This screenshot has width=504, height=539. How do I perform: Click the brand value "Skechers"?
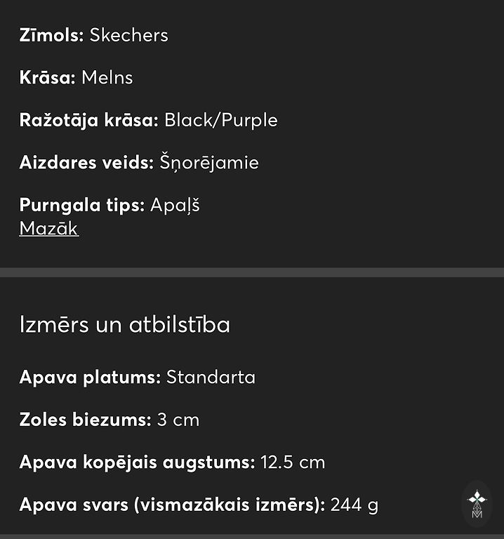(128, 35)
